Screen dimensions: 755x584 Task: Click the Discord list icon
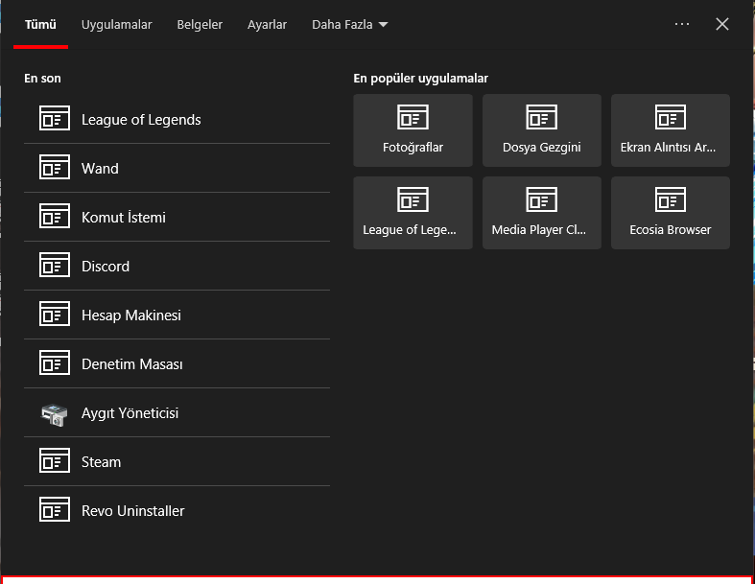(x=55, y=265)
